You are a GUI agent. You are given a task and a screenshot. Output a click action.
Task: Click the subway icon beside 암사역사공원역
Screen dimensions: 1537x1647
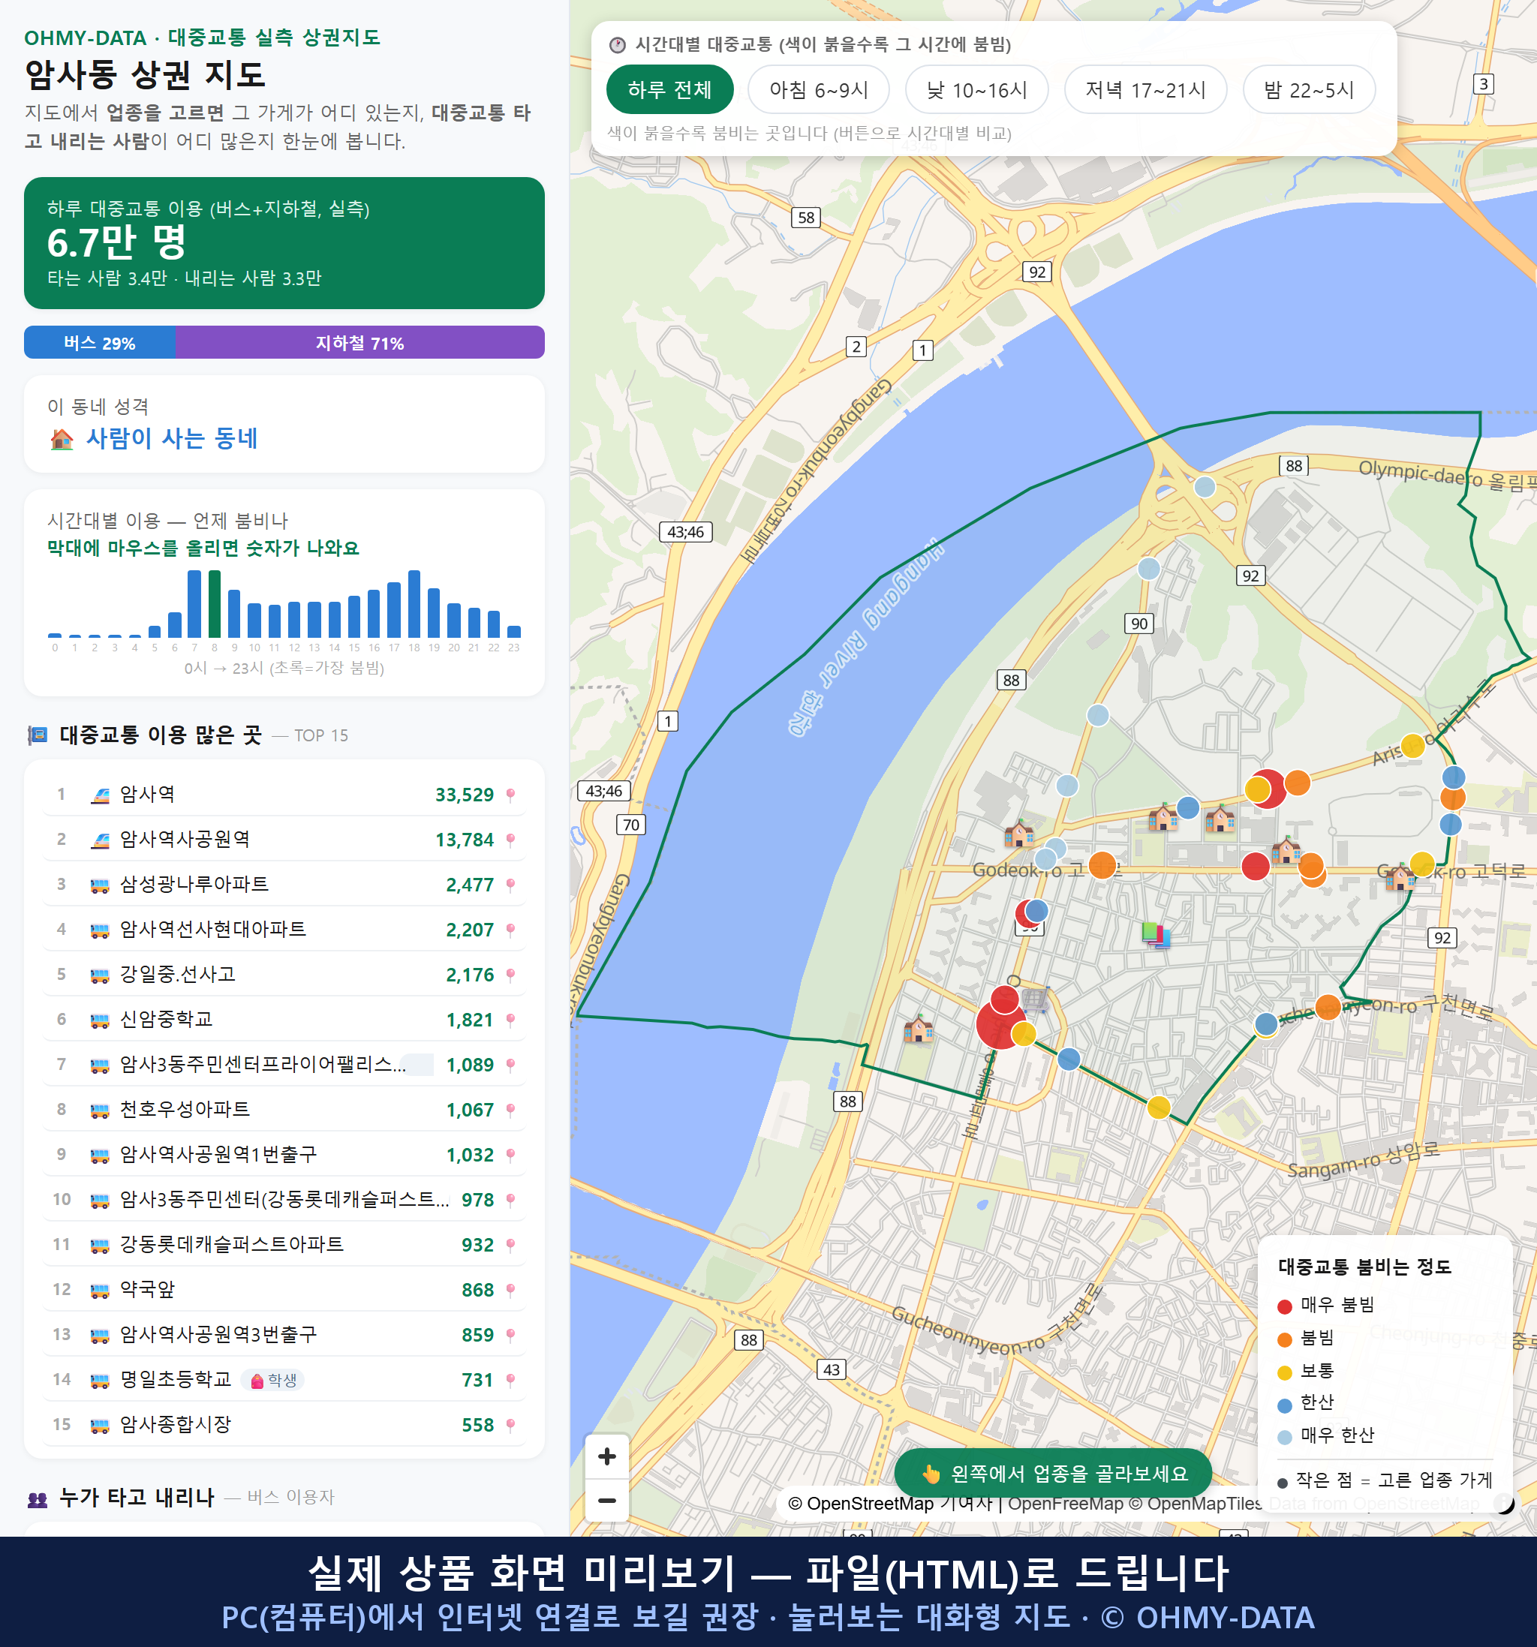point(99,840)
